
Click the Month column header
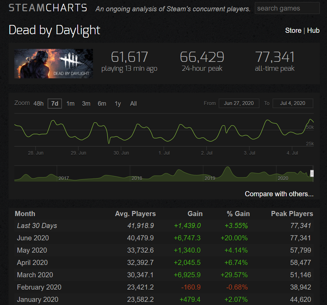pos(25,214)
